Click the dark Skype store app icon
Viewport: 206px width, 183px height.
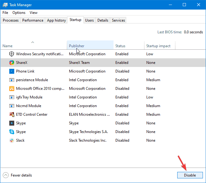coord(11,123)
